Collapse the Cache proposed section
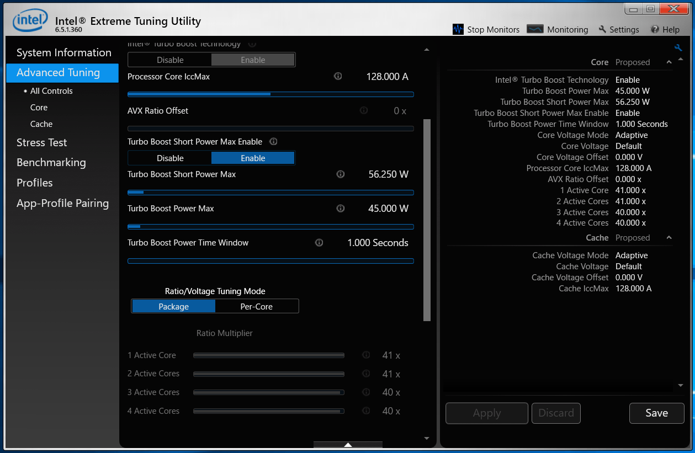Viewport: 695px width, 453px height. click(x=669, y=238)
